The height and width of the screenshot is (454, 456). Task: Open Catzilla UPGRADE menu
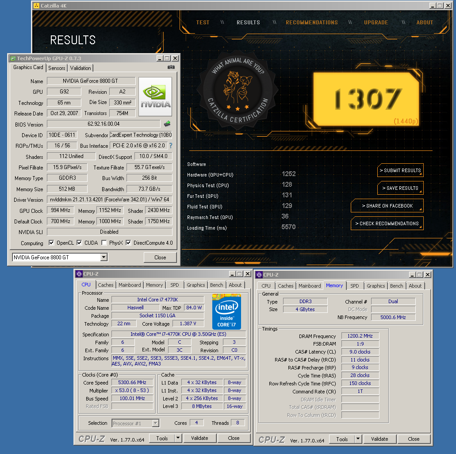[376, 23]
